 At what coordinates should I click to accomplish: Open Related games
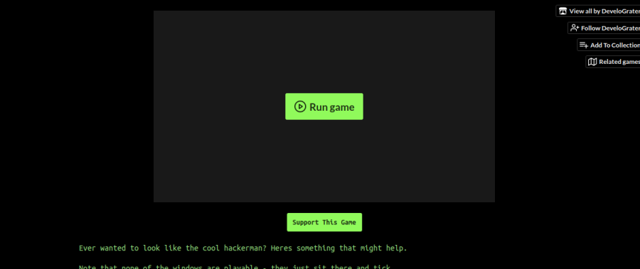click(x=614, y=62)
